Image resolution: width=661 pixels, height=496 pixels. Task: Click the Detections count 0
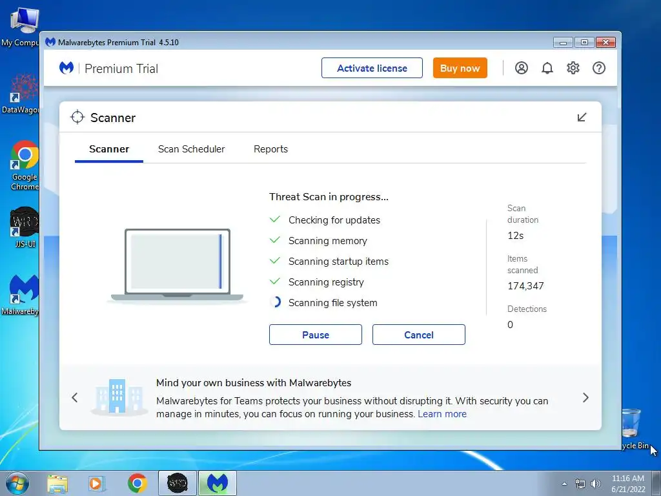[510, 325]
